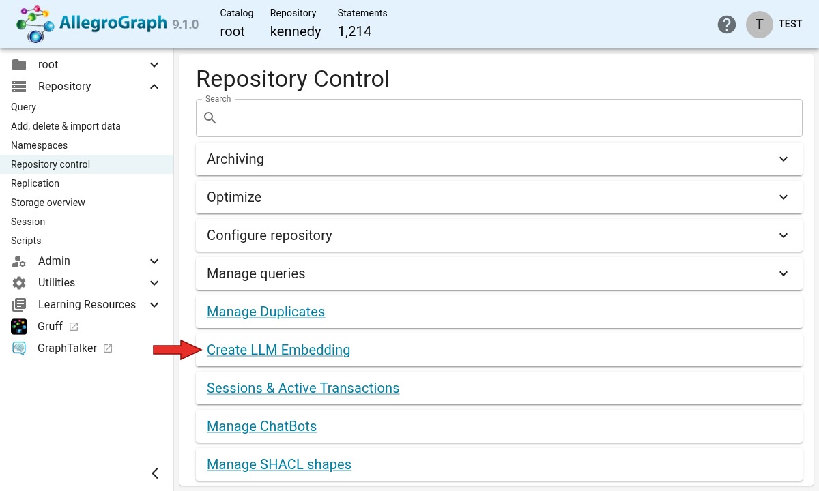
Task: Click the Learning Resources label
Action: click(87, 305)
